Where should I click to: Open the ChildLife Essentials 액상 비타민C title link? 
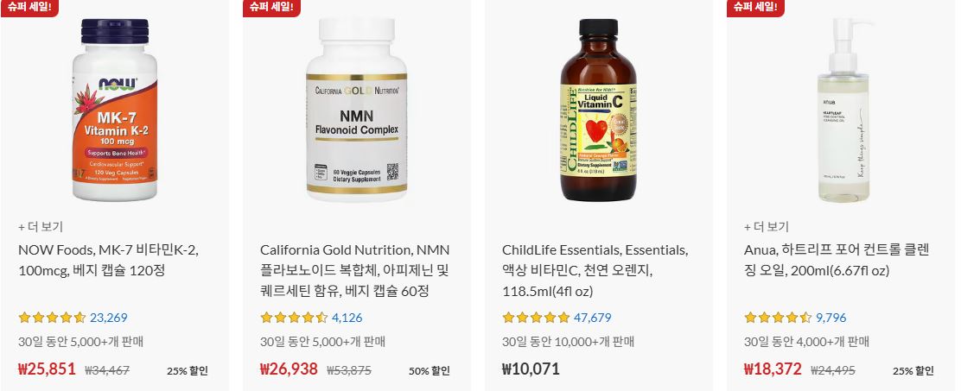tap(595, 270)
